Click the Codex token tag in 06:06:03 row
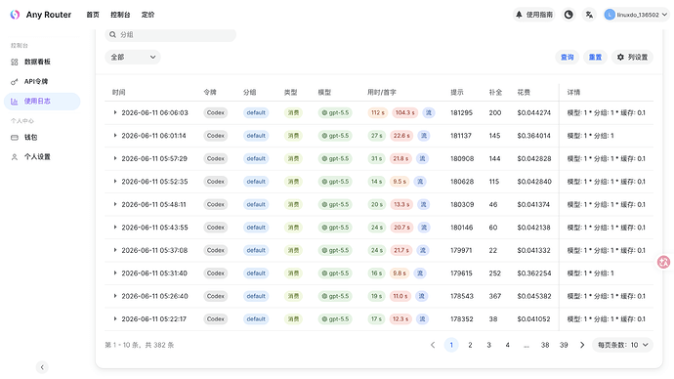The width and height of the screenshot is (674, 379). click(216, 112)
